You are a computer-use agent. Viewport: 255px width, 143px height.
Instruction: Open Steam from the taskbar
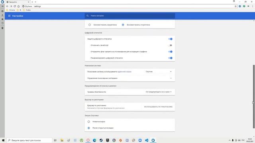click(101, 140)
